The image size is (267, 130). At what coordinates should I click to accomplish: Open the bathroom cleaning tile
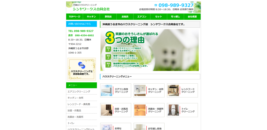[x=116, y=110]
